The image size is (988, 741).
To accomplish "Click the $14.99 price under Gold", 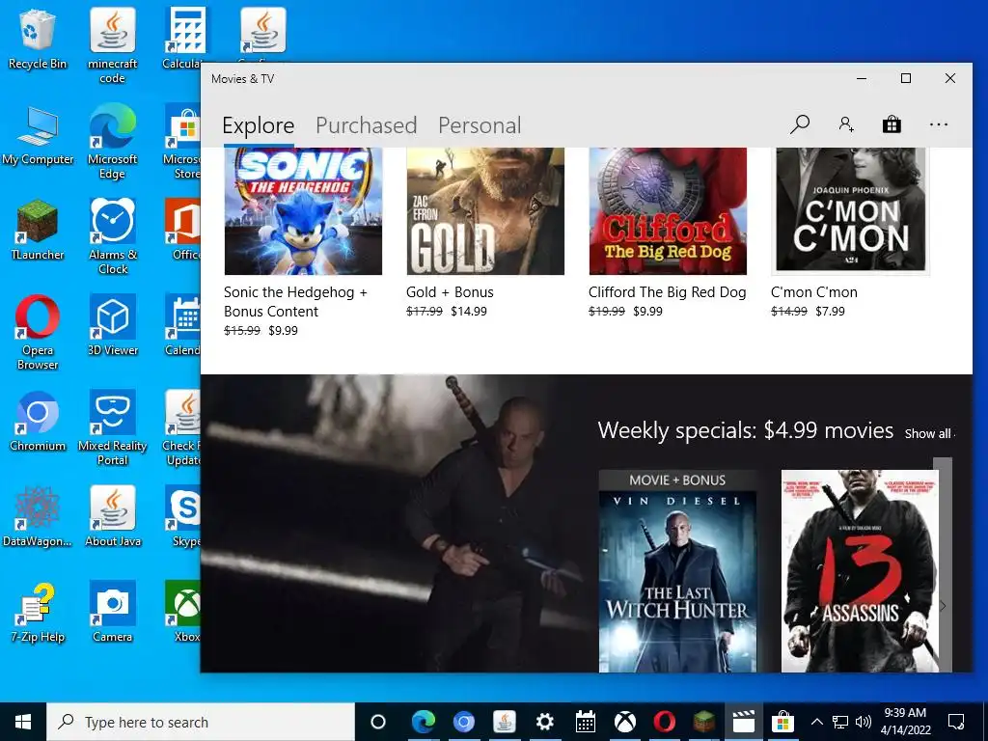I will pos(469,312).
